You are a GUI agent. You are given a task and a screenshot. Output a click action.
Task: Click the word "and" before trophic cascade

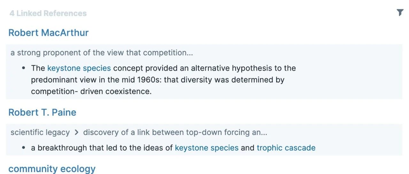248,148
